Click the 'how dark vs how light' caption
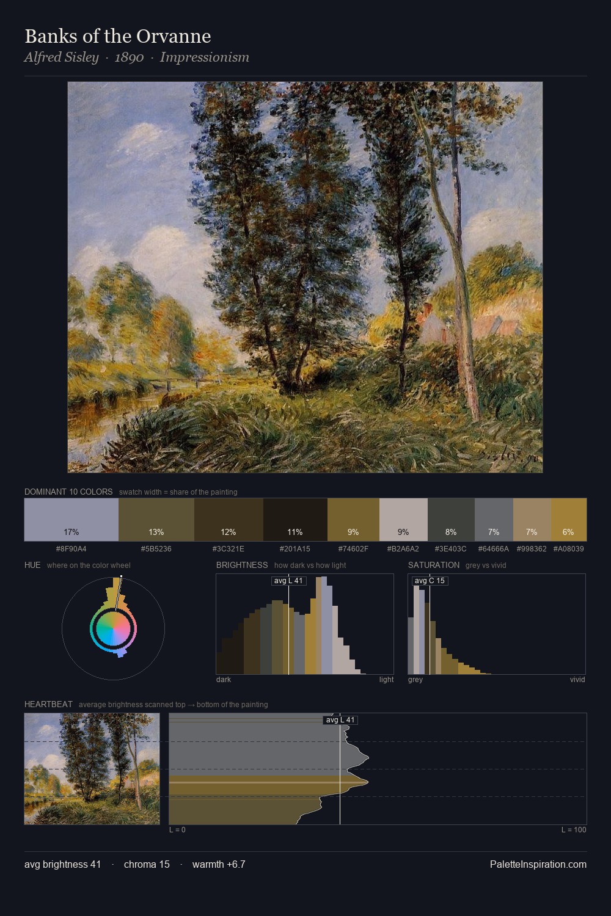The width and height of the screenshot is (611, 916). coord(310,565)
